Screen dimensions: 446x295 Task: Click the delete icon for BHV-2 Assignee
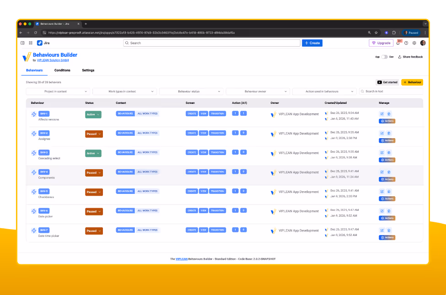click(x=389, y=134)
